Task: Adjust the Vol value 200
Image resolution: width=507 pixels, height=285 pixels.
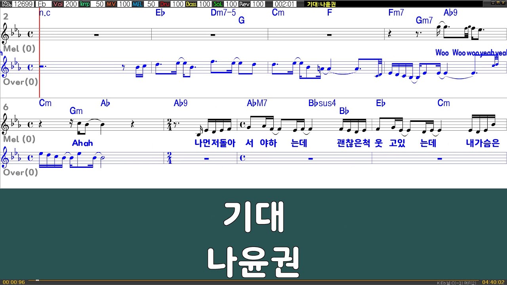Action: point(71,4)
